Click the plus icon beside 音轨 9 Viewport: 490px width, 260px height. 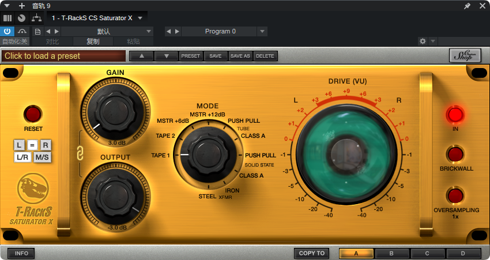[x=21, y=6]
